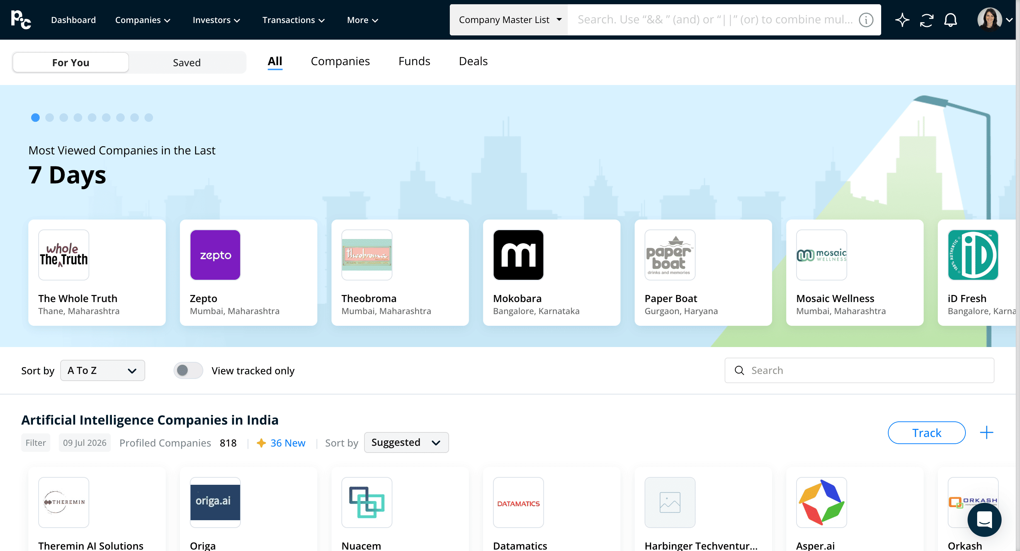Screen dimensions: 1020x551
Task: Click the Asper.ai logo
Action: pyautogui.click(x=822, y=502)
